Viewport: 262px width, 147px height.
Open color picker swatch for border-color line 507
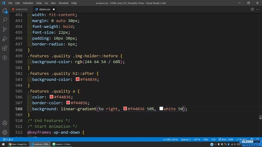(x=68, y=102)
